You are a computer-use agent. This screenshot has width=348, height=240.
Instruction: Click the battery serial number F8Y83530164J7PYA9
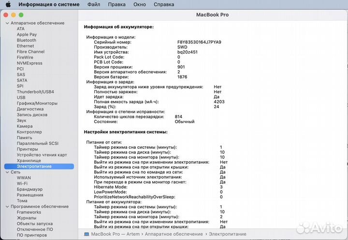click(x=199, y=42)
